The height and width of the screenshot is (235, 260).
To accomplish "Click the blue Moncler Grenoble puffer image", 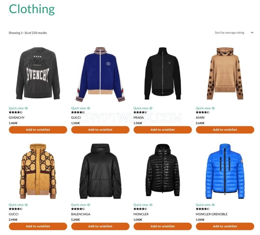I will [225, 171].
